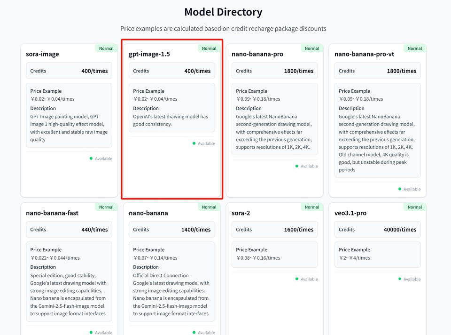The height and width of the screenshot is (335, 451).
Task: Click the 1600/times credits value
Action: click(299, 230)
